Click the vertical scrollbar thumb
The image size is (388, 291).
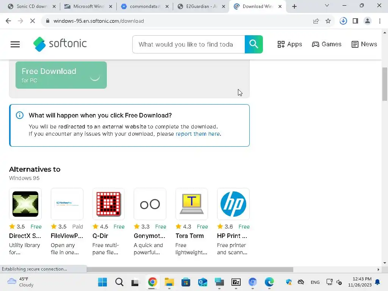pos(385,84)
